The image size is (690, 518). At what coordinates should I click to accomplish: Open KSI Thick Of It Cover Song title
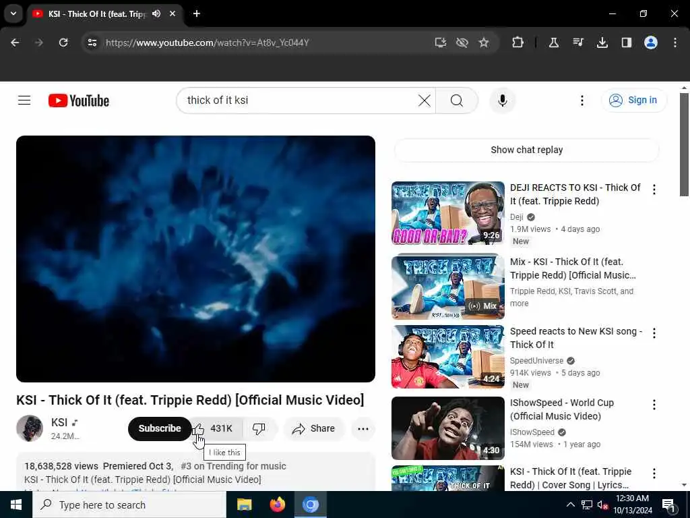click(x=571, y=478)
